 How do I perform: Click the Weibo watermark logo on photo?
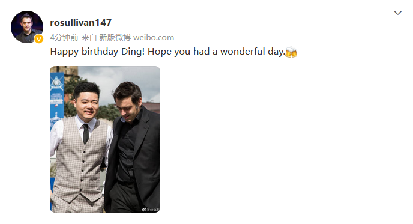[144, 210]
